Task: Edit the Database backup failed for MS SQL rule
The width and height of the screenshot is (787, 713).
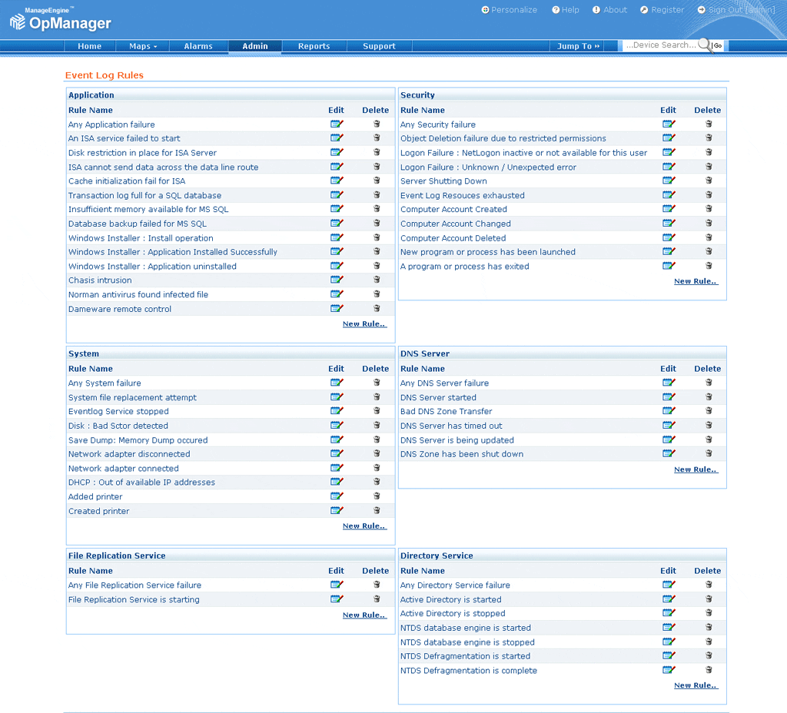Action: 337,224
